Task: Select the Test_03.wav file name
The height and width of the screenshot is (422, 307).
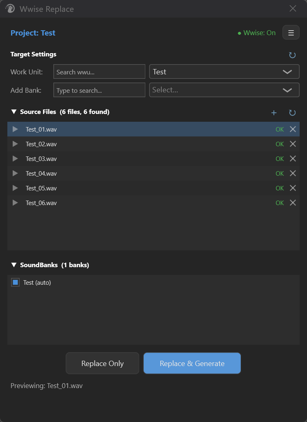Action: coord(41,159)
